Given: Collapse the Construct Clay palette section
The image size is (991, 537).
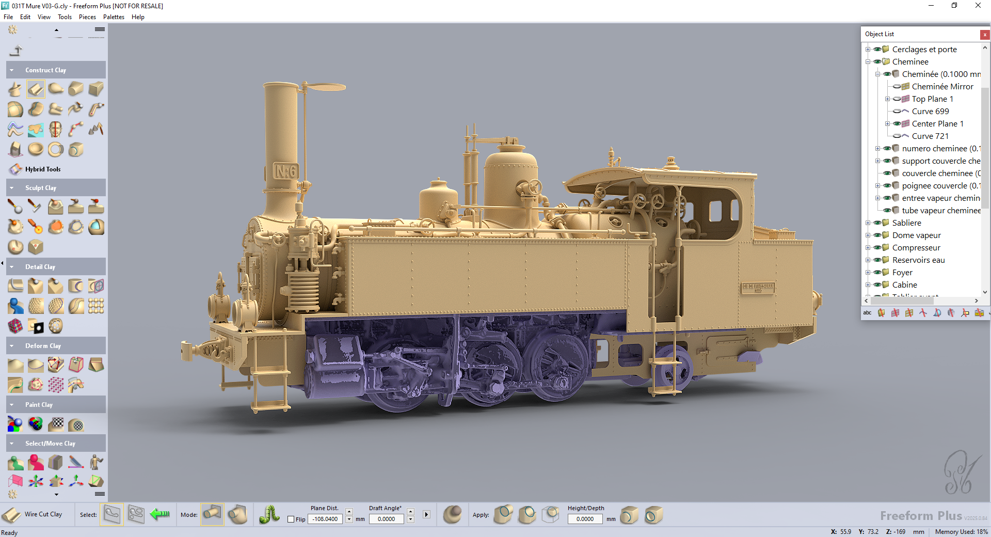Looking at the screenshot, I should (x=12, y=70).
